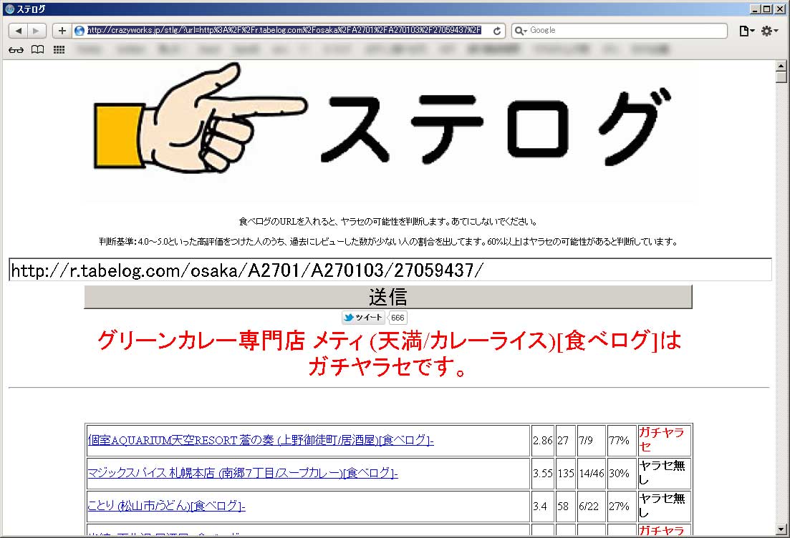Screen dimensions: 790x538
Task: Open a new tab with the plus icon
Action: click(61, 31)
